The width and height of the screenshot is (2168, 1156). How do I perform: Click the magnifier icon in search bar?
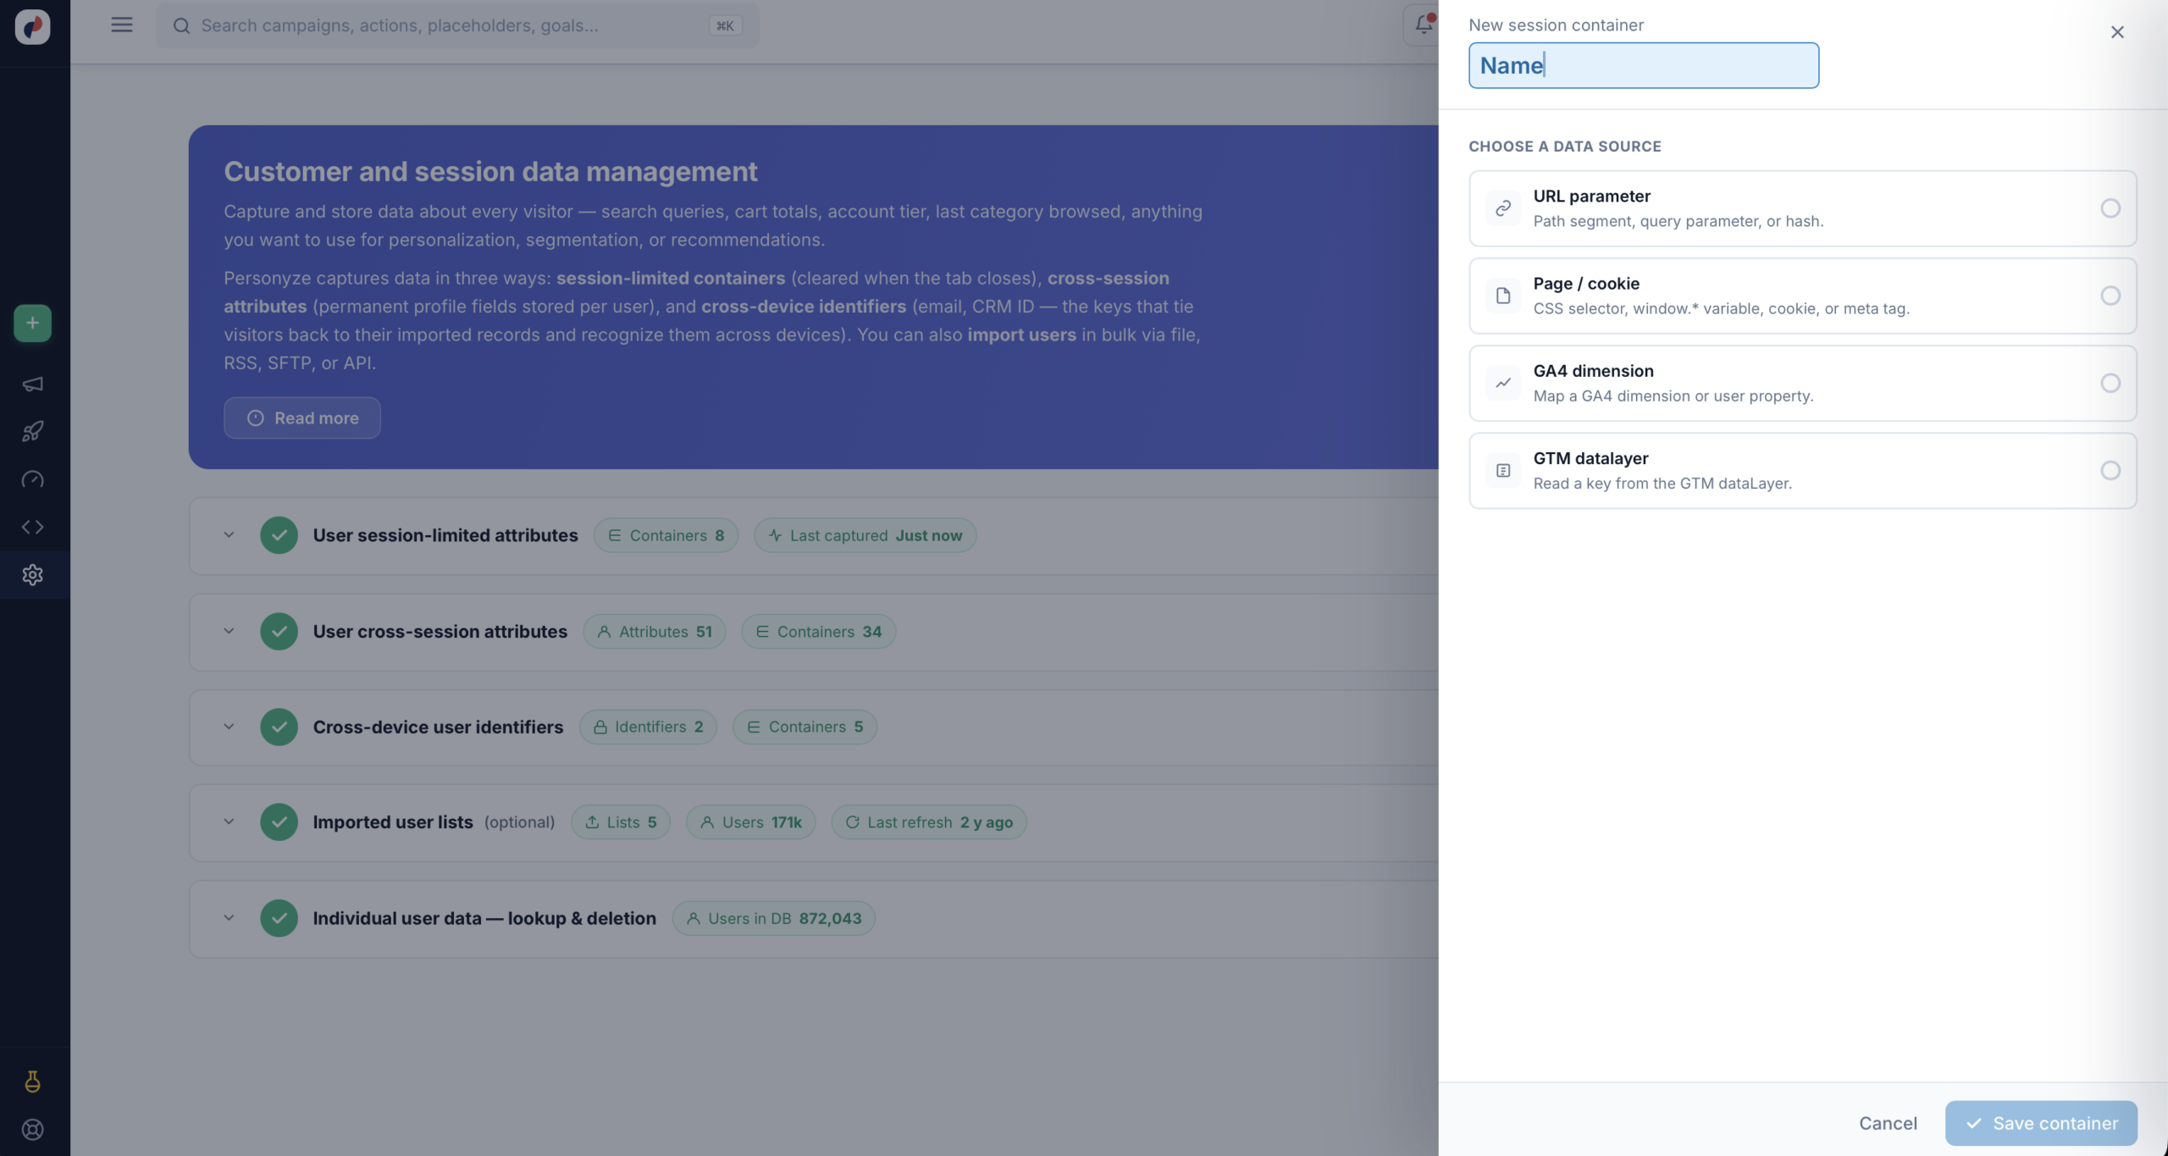[181, 25]
